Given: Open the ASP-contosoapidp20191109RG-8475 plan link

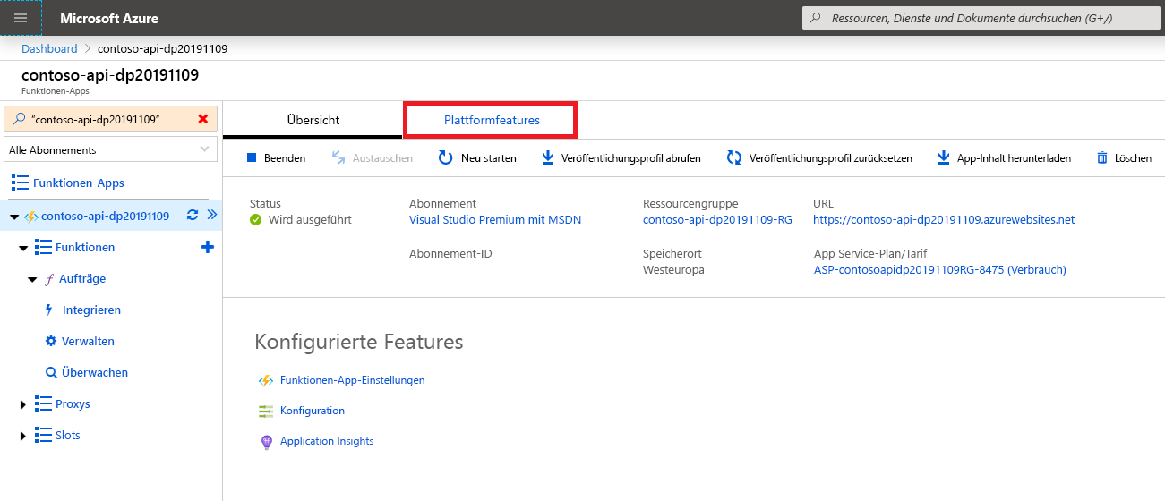Looking at the screenshot, I should 940,269.
